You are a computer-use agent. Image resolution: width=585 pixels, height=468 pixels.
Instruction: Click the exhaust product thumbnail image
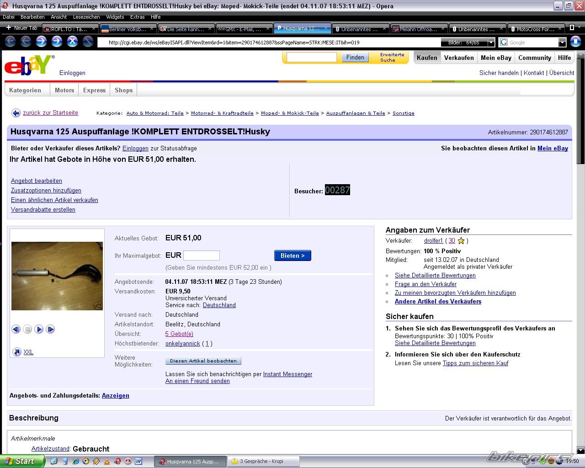(x=57, y=276)
